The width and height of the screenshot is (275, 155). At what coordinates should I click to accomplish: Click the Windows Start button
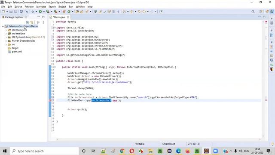pyautogui.click(x=5, y=151)
